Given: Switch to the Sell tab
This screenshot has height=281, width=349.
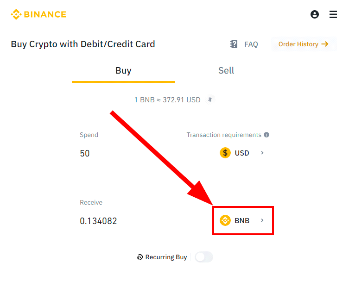Looking at the screenshot, I should pyautogui.click(x=226, y=71).
